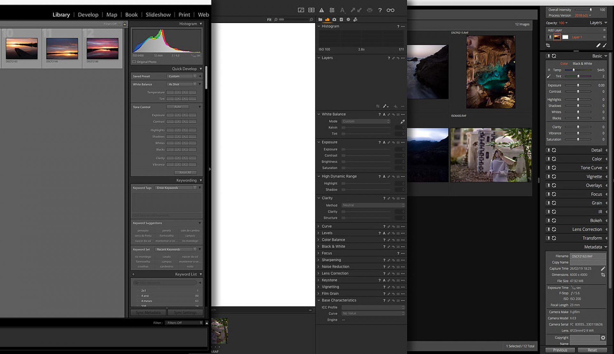The height and width of the screenshot is (354, 614).
Task: Switch to the Book module
Action: 131,15
